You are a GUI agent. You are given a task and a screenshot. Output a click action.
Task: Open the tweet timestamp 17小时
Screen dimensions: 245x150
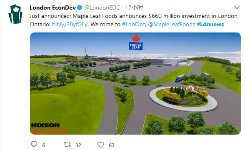pos(134,7)
